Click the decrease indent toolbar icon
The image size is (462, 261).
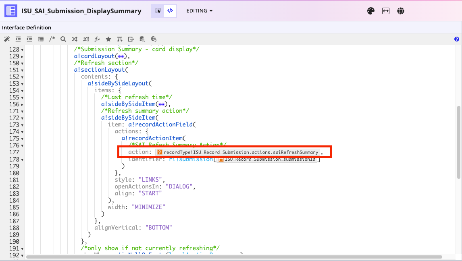(x=18, y=39)
